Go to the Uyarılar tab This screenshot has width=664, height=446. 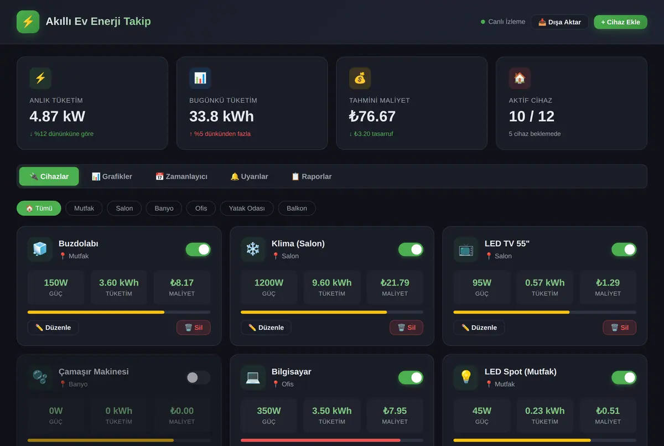(x=250, y=177)
